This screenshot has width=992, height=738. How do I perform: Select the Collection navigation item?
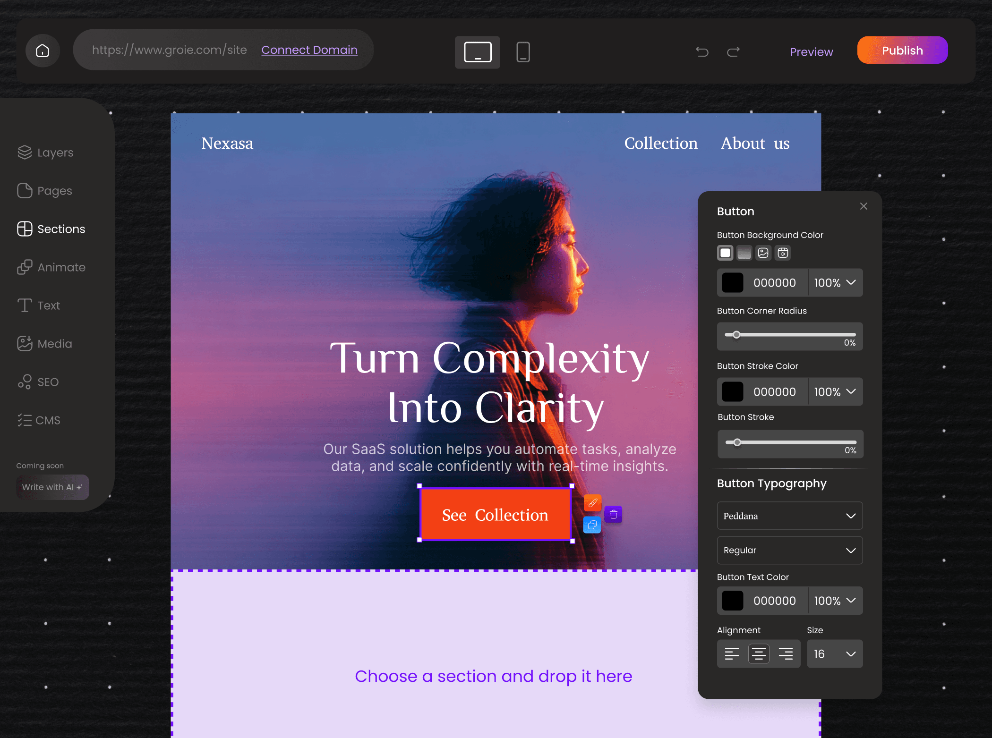661,143
